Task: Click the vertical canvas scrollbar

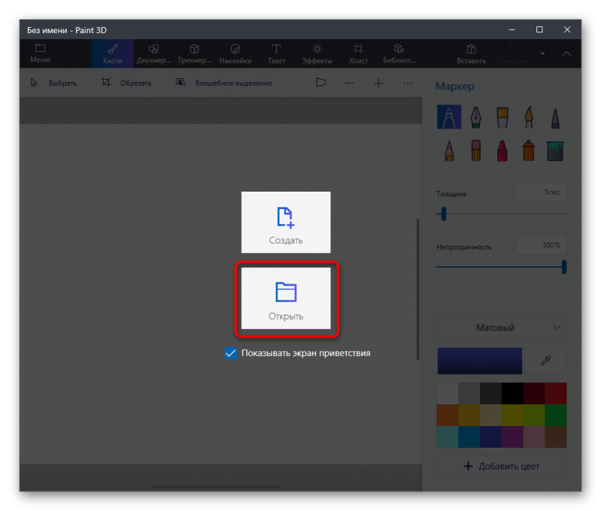Action: tap(418, 289)
